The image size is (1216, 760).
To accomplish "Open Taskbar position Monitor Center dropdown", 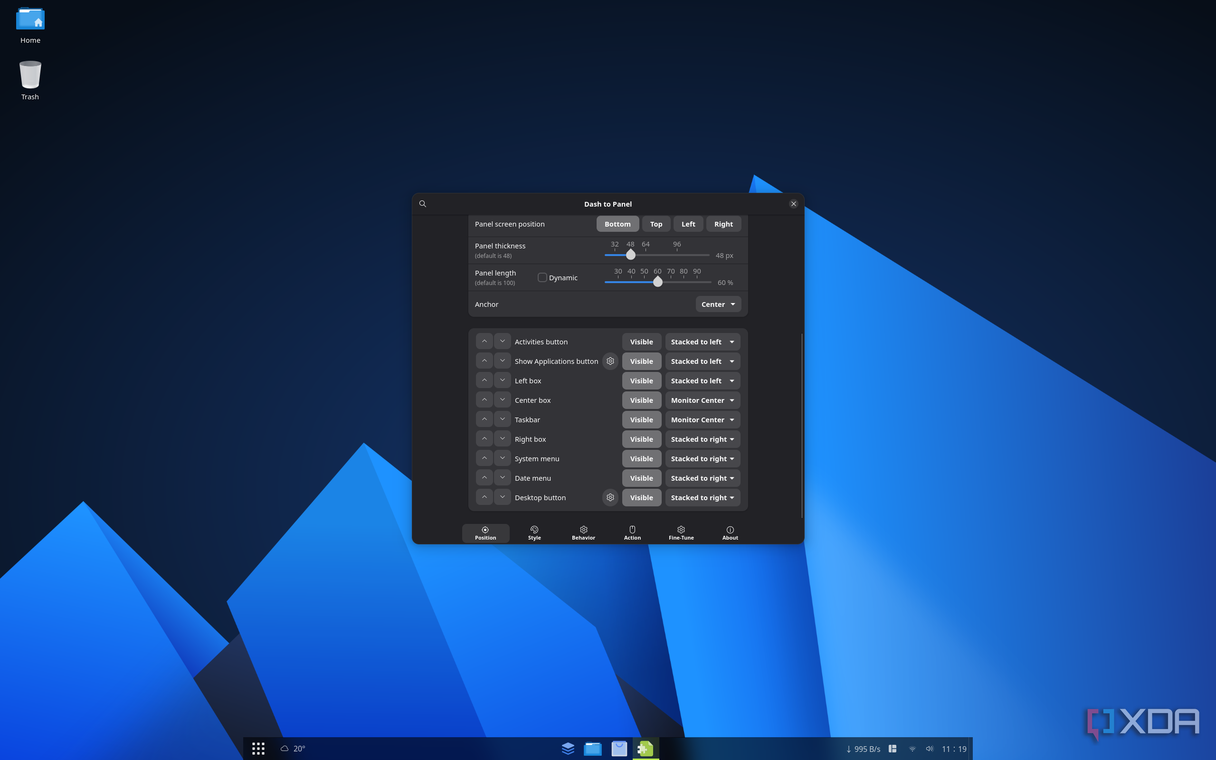I will click(x=702, y=420).
